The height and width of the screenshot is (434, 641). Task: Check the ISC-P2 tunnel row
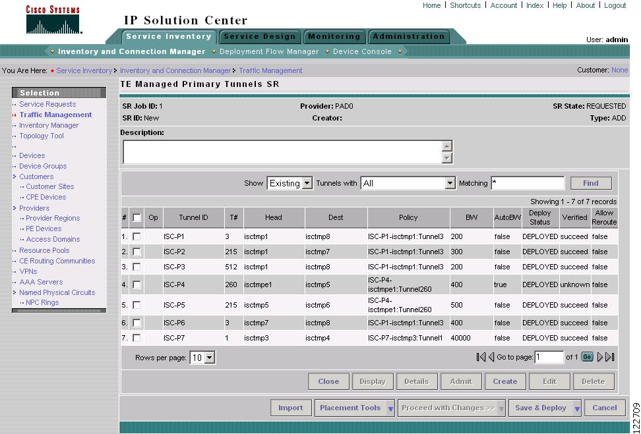click(137, 252)
